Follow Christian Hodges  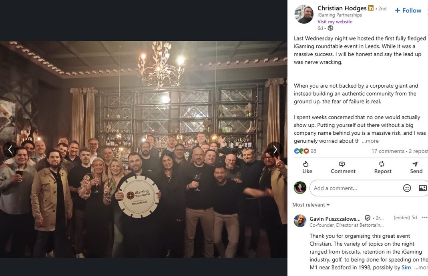tap(408, 10)
